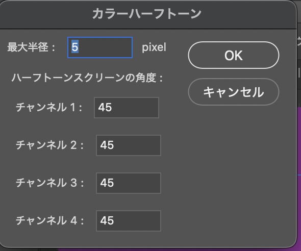
Task: Click empty dialog area below キャンセル button
Action: click(234, 163)
